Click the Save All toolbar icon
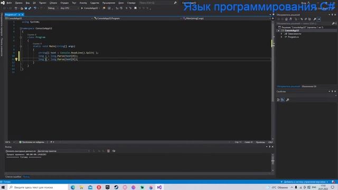 point(30,8)
